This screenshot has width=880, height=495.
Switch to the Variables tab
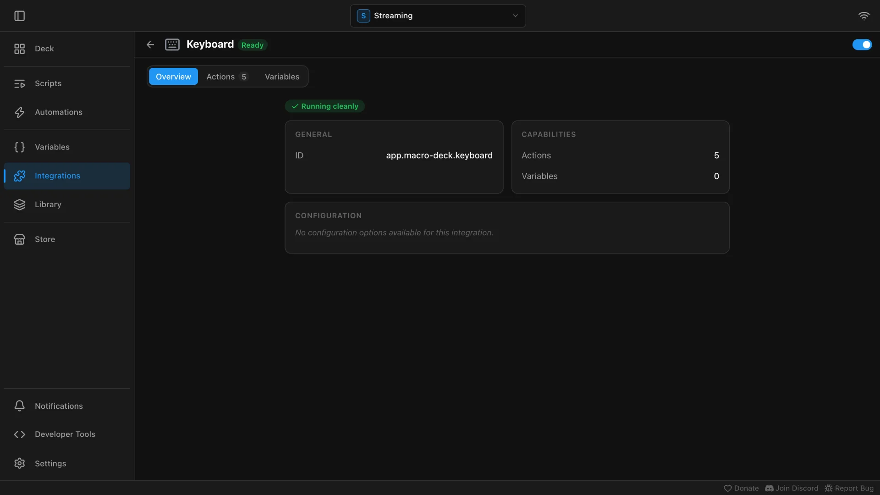(282, 77)
